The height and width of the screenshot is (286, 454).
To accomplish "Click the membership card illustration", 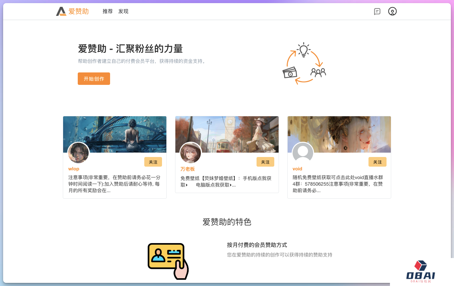I will click(x=168, y=261).
